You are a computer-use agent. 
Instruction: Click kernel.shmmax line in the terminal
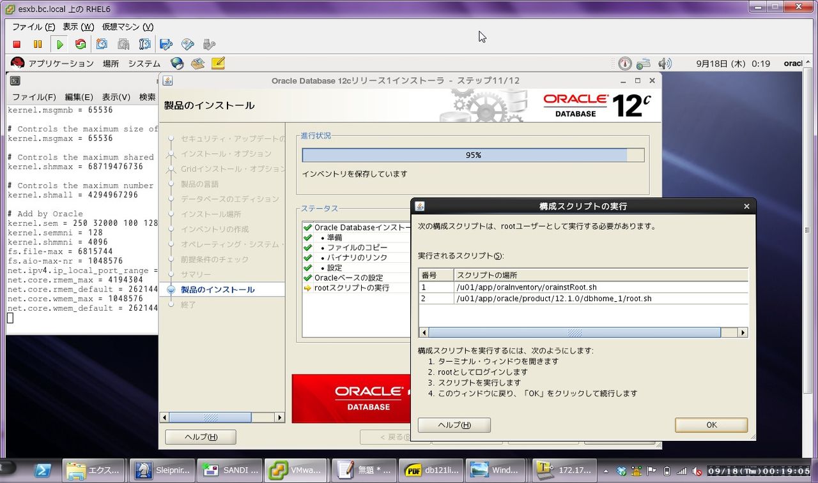coord(75,167)
